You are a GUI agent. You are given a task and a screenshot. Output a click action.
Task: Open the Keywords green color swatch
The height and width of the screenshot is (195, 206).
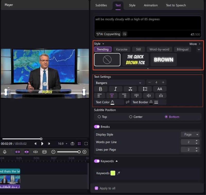pyautogui.click(x=113, y=173)
